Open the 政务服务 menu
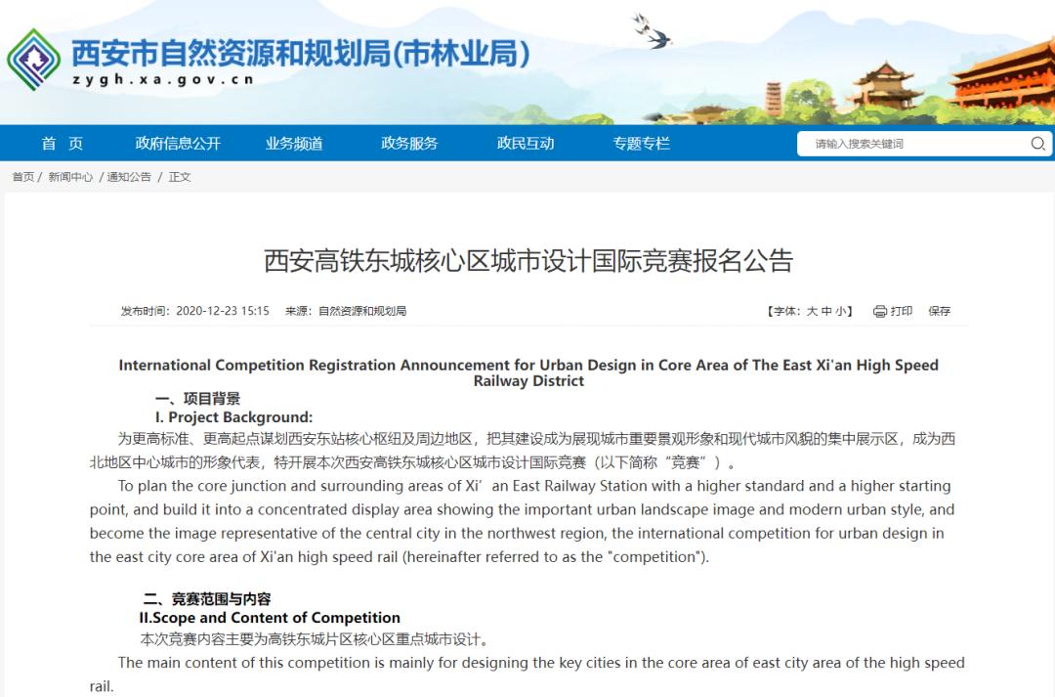The height and width of the screenshot is (697, 1055). pos(409,143)
